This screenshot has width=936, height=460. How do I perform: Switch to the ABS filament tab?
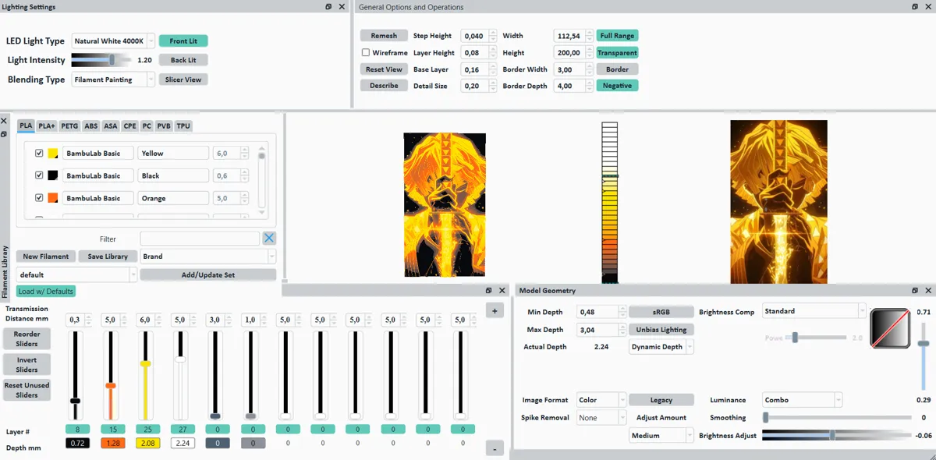pos(91,126)
